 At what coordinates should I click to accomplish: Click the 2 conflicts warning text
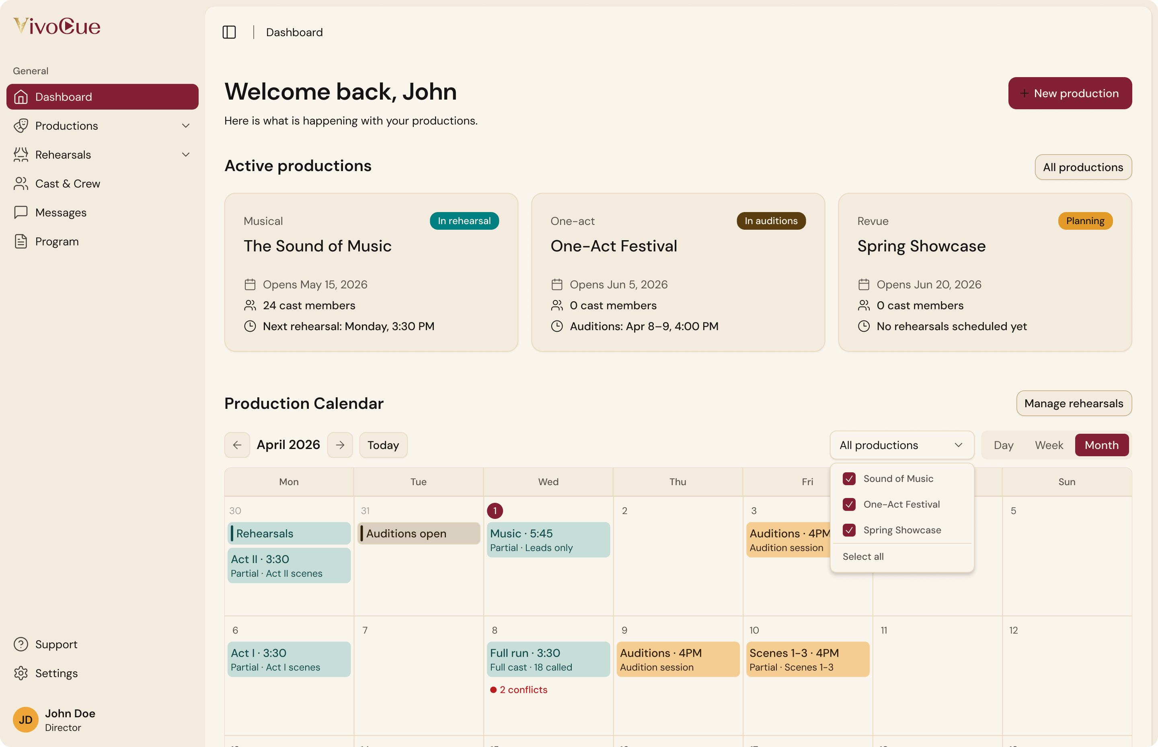point(524,690)
